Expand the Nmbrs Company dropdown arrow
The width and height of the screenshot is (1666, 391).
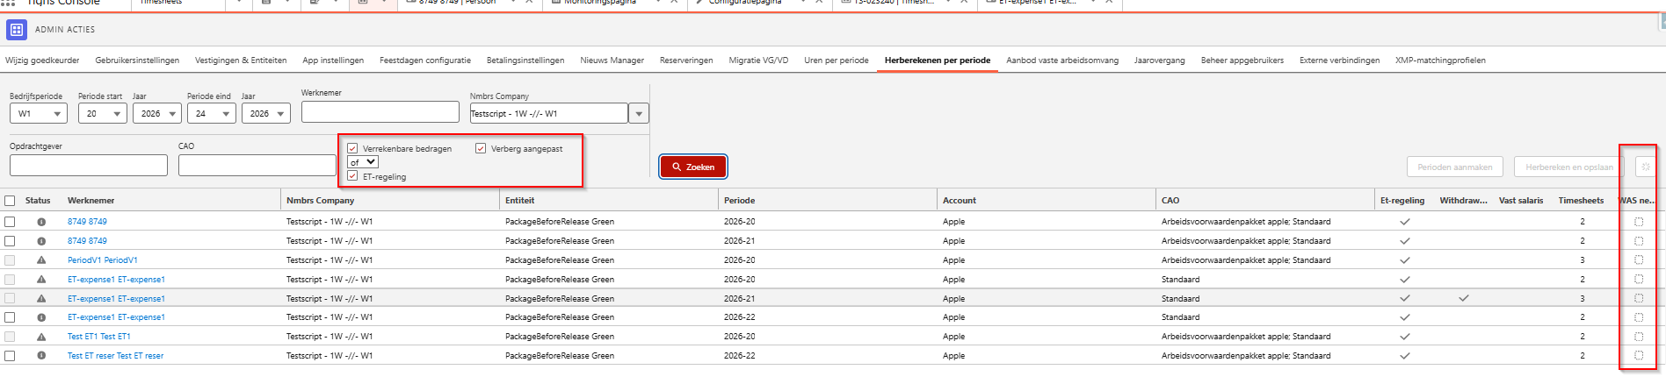pos(639,114)
